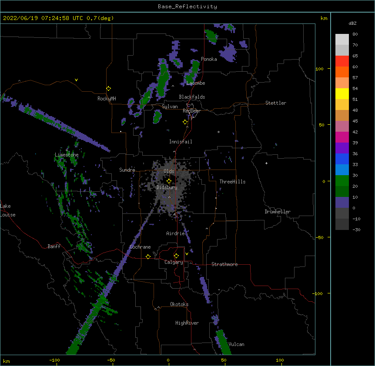Image resolution: width=375 pixels, height=366 pixels.
Task: Click the yellow V marker northwest of RockyMH
Action: [76, 80]
